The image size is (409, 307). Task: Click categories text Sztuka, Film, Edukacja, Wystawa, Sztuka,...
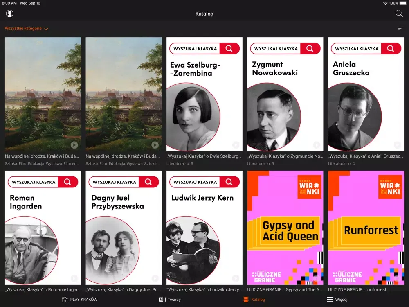(123, 163)
